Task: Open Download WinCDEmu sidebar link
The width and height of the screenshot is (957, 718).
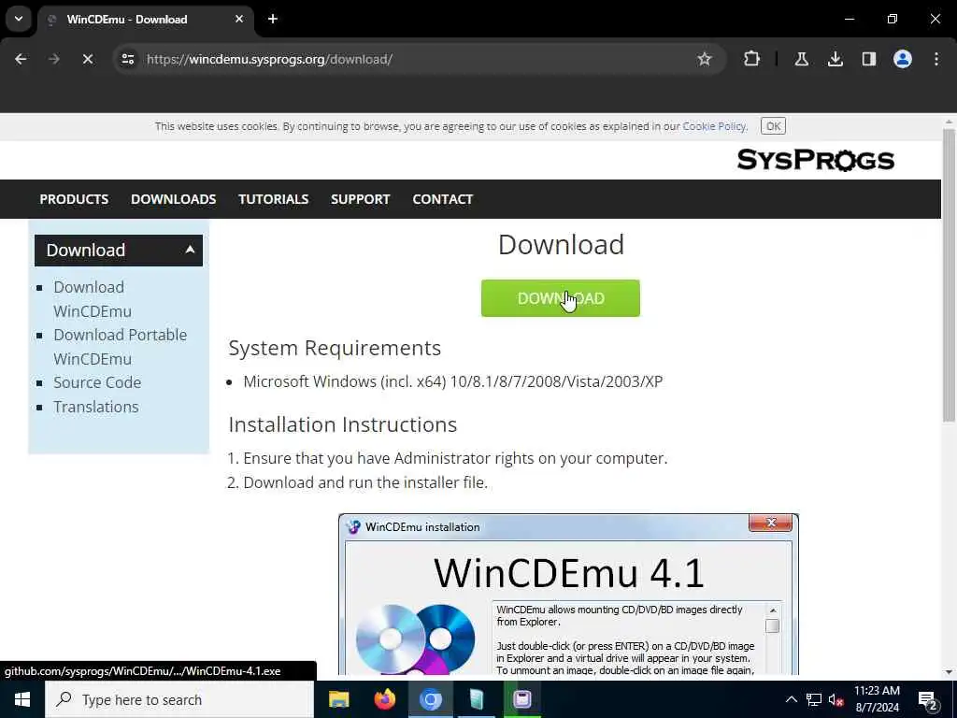Action: click(x=93, y=299)
